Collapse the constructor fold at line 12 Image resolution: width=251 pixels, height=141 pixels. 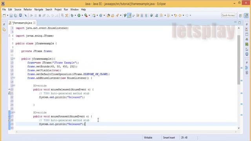(x=14, y=59)
